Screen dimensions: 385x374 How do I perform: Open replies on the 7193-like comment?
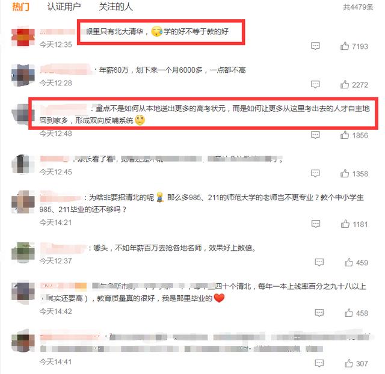click(x=315, y=46)
